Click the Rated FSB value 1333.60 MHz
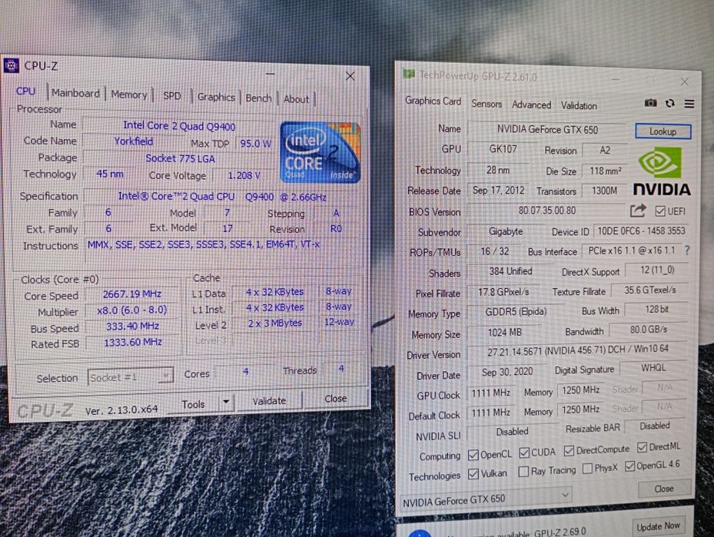The height and width of the screenshot is (537, 714). coord(133,342)
